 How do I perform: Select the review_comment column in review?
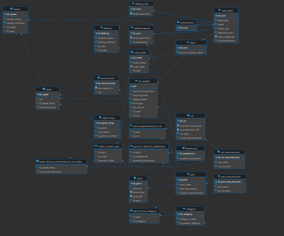(16, 23)
